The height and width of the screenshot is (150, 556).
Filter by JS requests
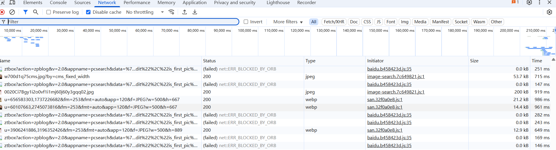(379, 22)
